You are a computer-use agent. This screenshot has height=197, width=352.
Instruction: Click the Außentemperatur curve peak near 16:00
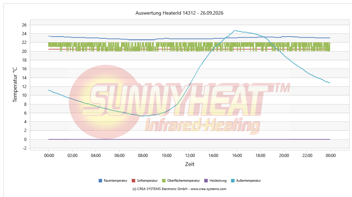(x=235, y=31)
